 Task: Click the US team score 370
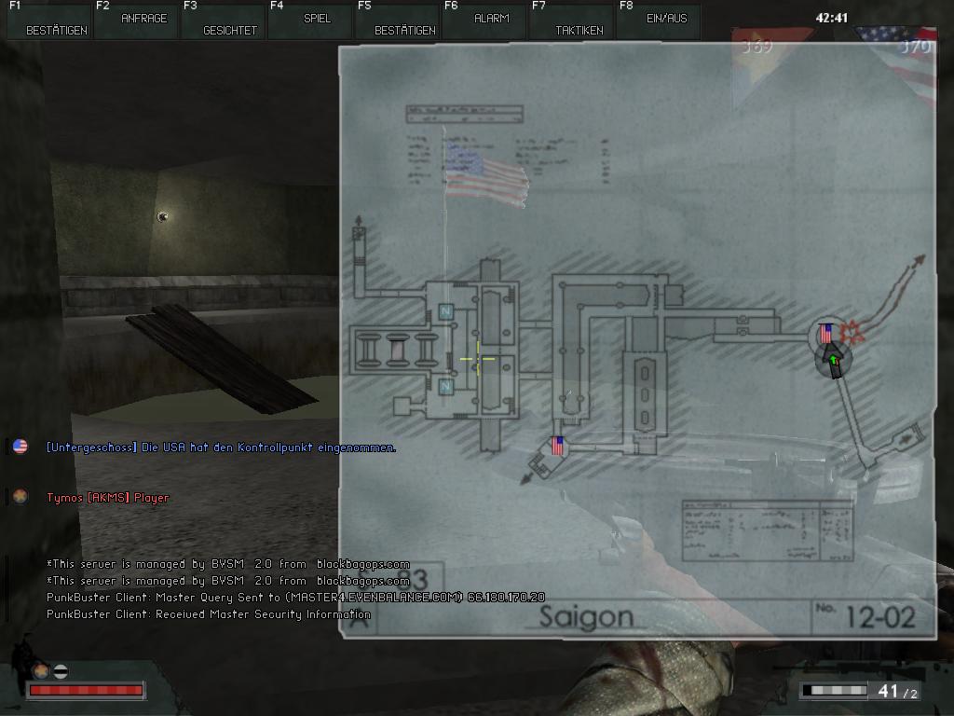click(915, 47)
